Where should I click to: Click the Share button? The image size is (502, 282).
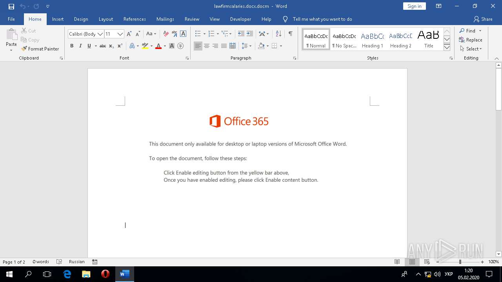pos(483,19)
